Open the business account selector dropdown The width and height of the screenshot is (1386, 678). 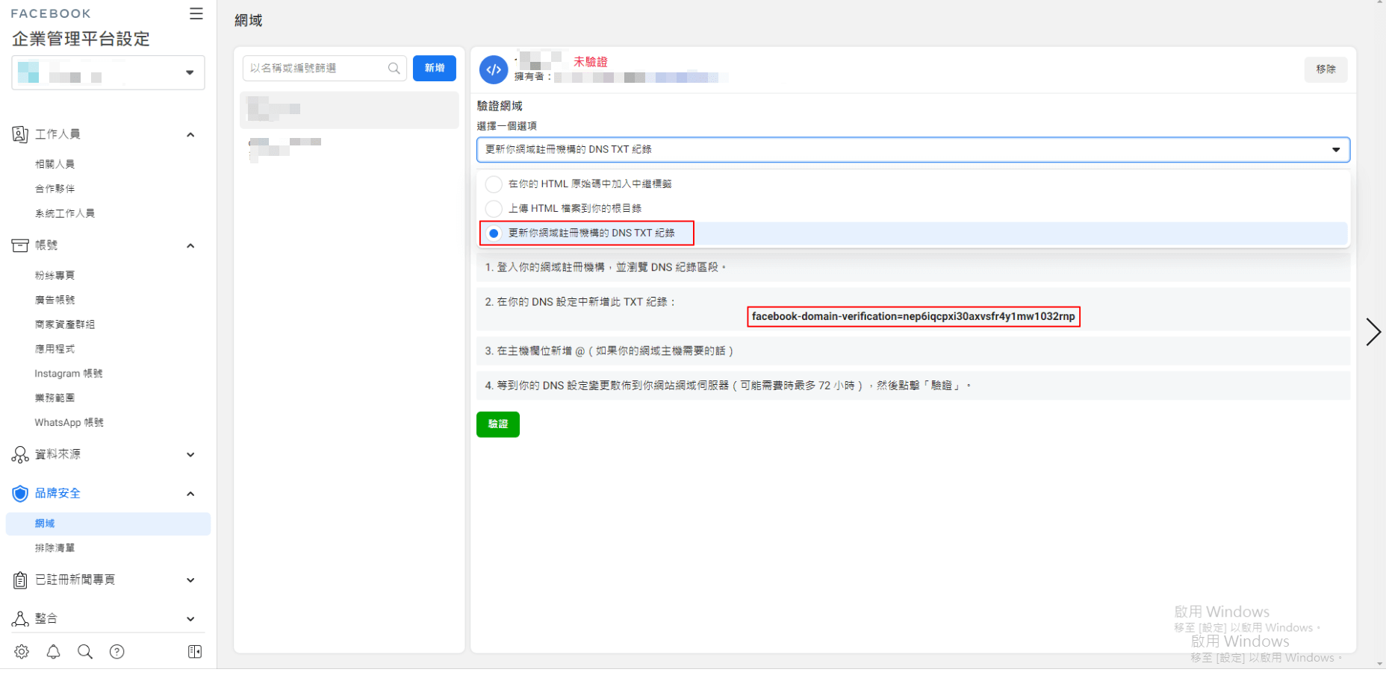point(108,72)
